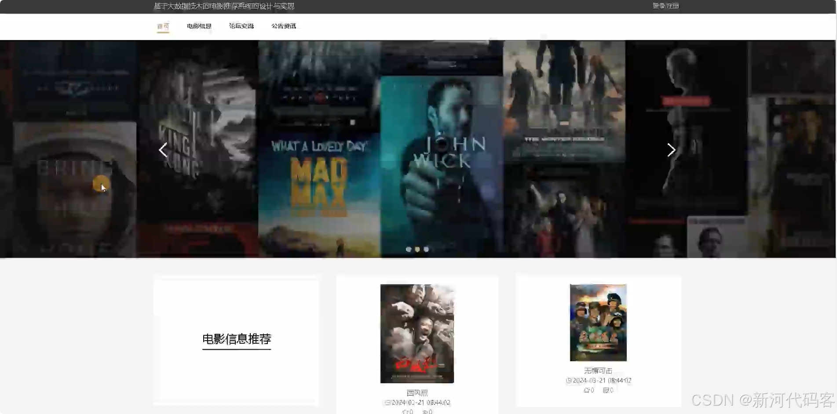Viewport: 837px width, 414px height.
Task: Click clock icon beside 西风烈 date
Action: coord(387,403)
